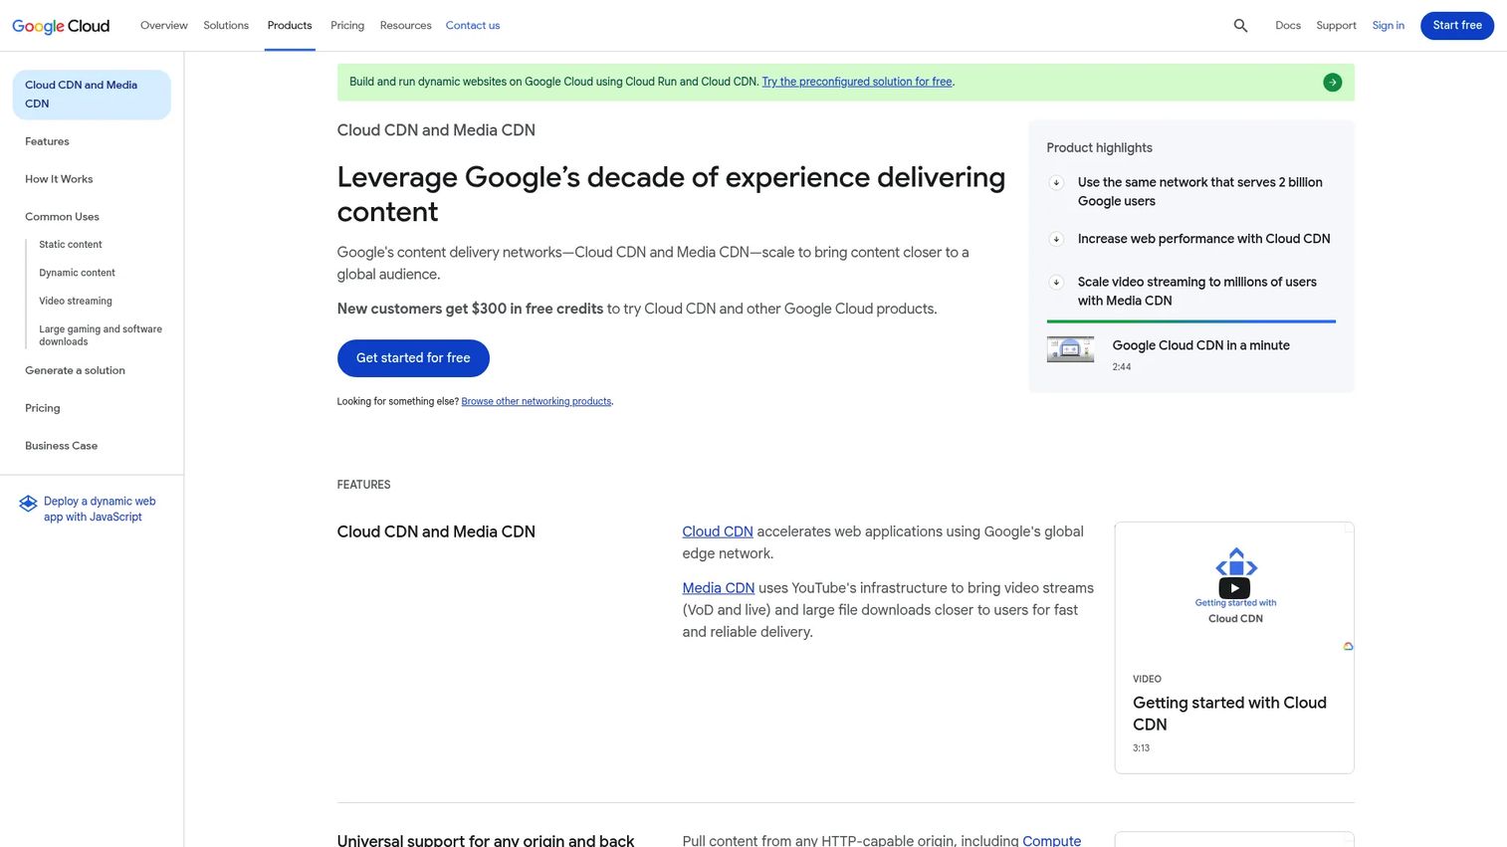Open 'Deploy a dynamic web app with JavaScript'
The height and width of the screenshot is (847, 1507).
100,509
